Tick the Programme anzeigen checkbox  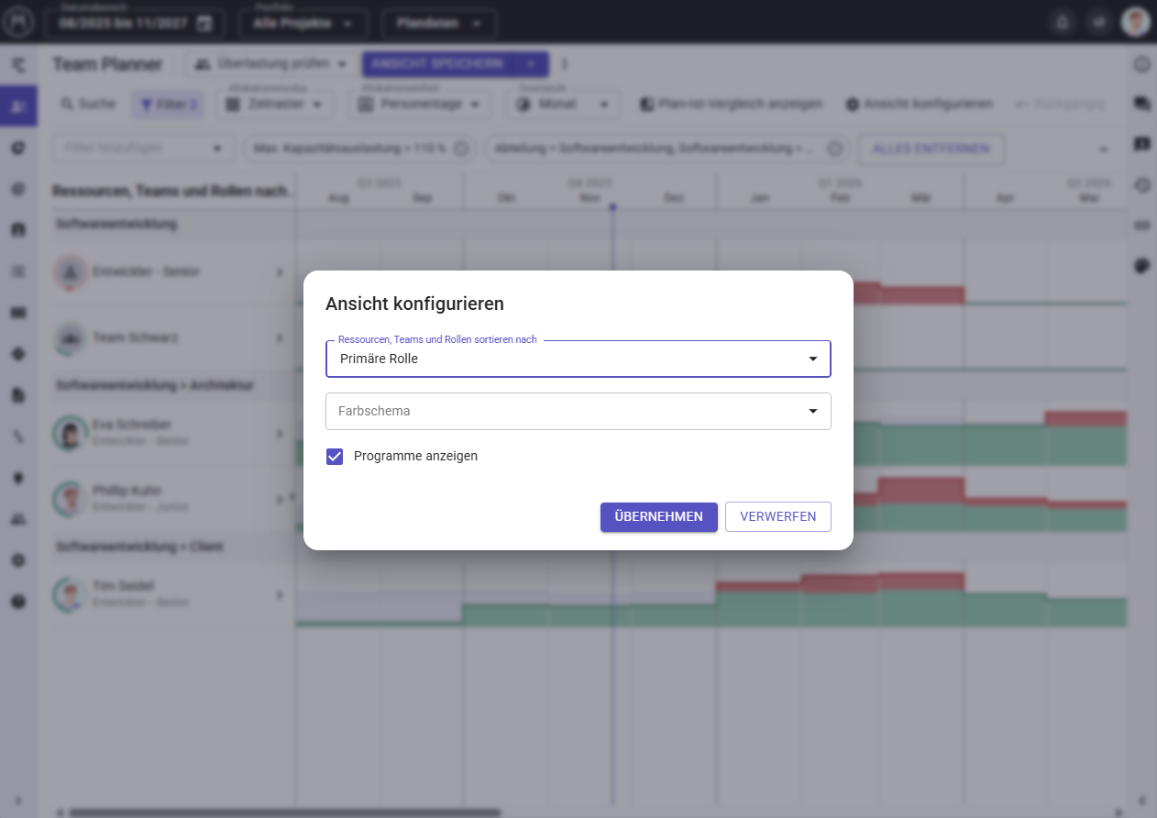click(335, 456)
